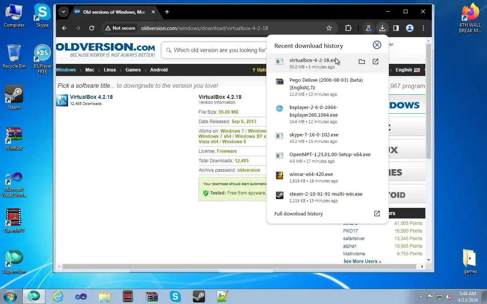The height and width of the screenshot is (304, 487).
Task: Open user safarisilver profile link
Action: tap(354, 239)
